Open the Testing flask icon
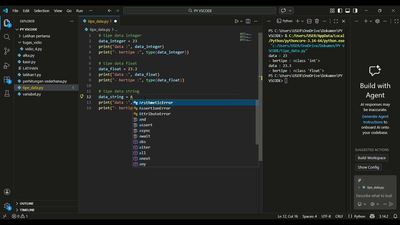Image resolution: width=400 pixels, height=225 pixels. pos(7,93)
